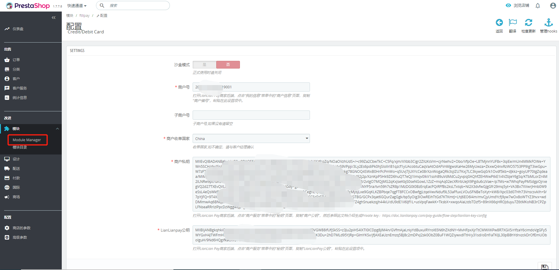Open 商店的参数 shop parameters
This screenshot has height=270, width=559.
tap(22, 228)
